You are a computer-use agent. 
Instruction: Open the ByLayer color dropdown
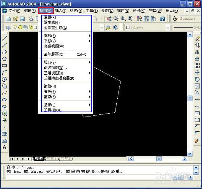[168, 27]
